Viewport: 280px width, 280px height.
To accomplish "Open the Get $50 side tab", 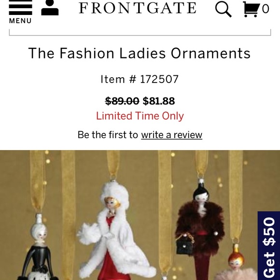I will coord(269,246).
